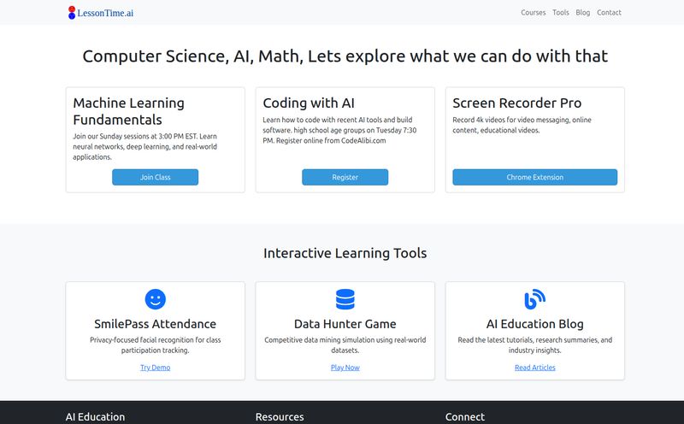This screenshot has height=424, width=684.
Task: Open the Chrome Extension button
Action: [535, 177]
